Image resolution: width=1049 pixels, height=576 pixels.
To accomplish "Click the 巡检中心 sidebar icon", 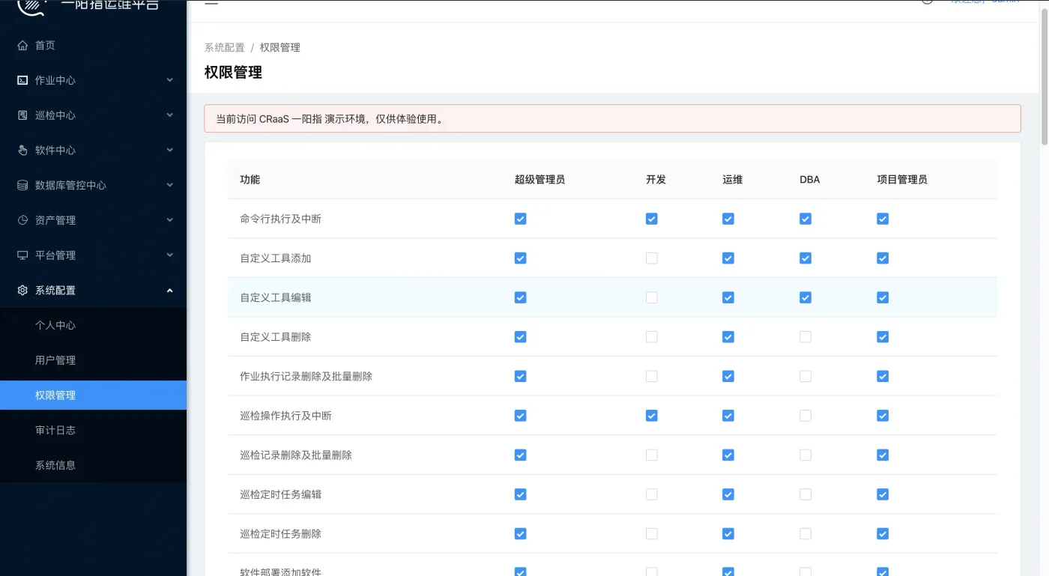I will coord(22,115).
